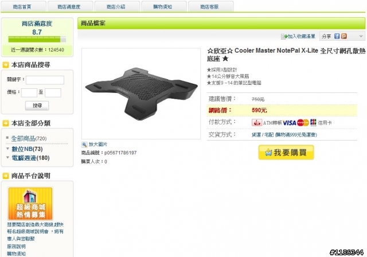Click the 放大圖片 magnifier icon
Viewport: 367px width, 257px height.
(x=84, y=145)
